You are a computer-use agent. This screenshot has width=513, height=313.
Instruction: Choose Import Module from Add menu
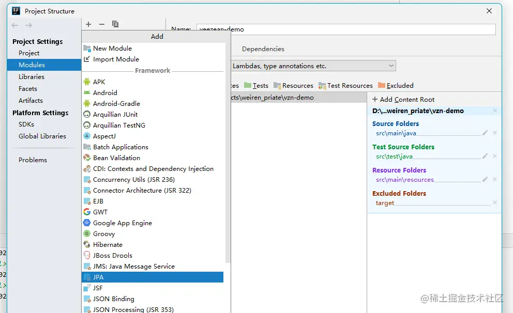point(153,59)
